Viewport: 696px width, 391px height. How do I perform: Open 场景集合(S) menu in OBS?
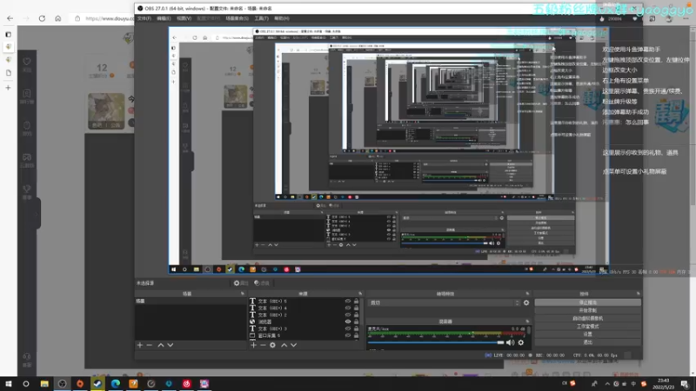pyautogui.click(x=237, y=18)
